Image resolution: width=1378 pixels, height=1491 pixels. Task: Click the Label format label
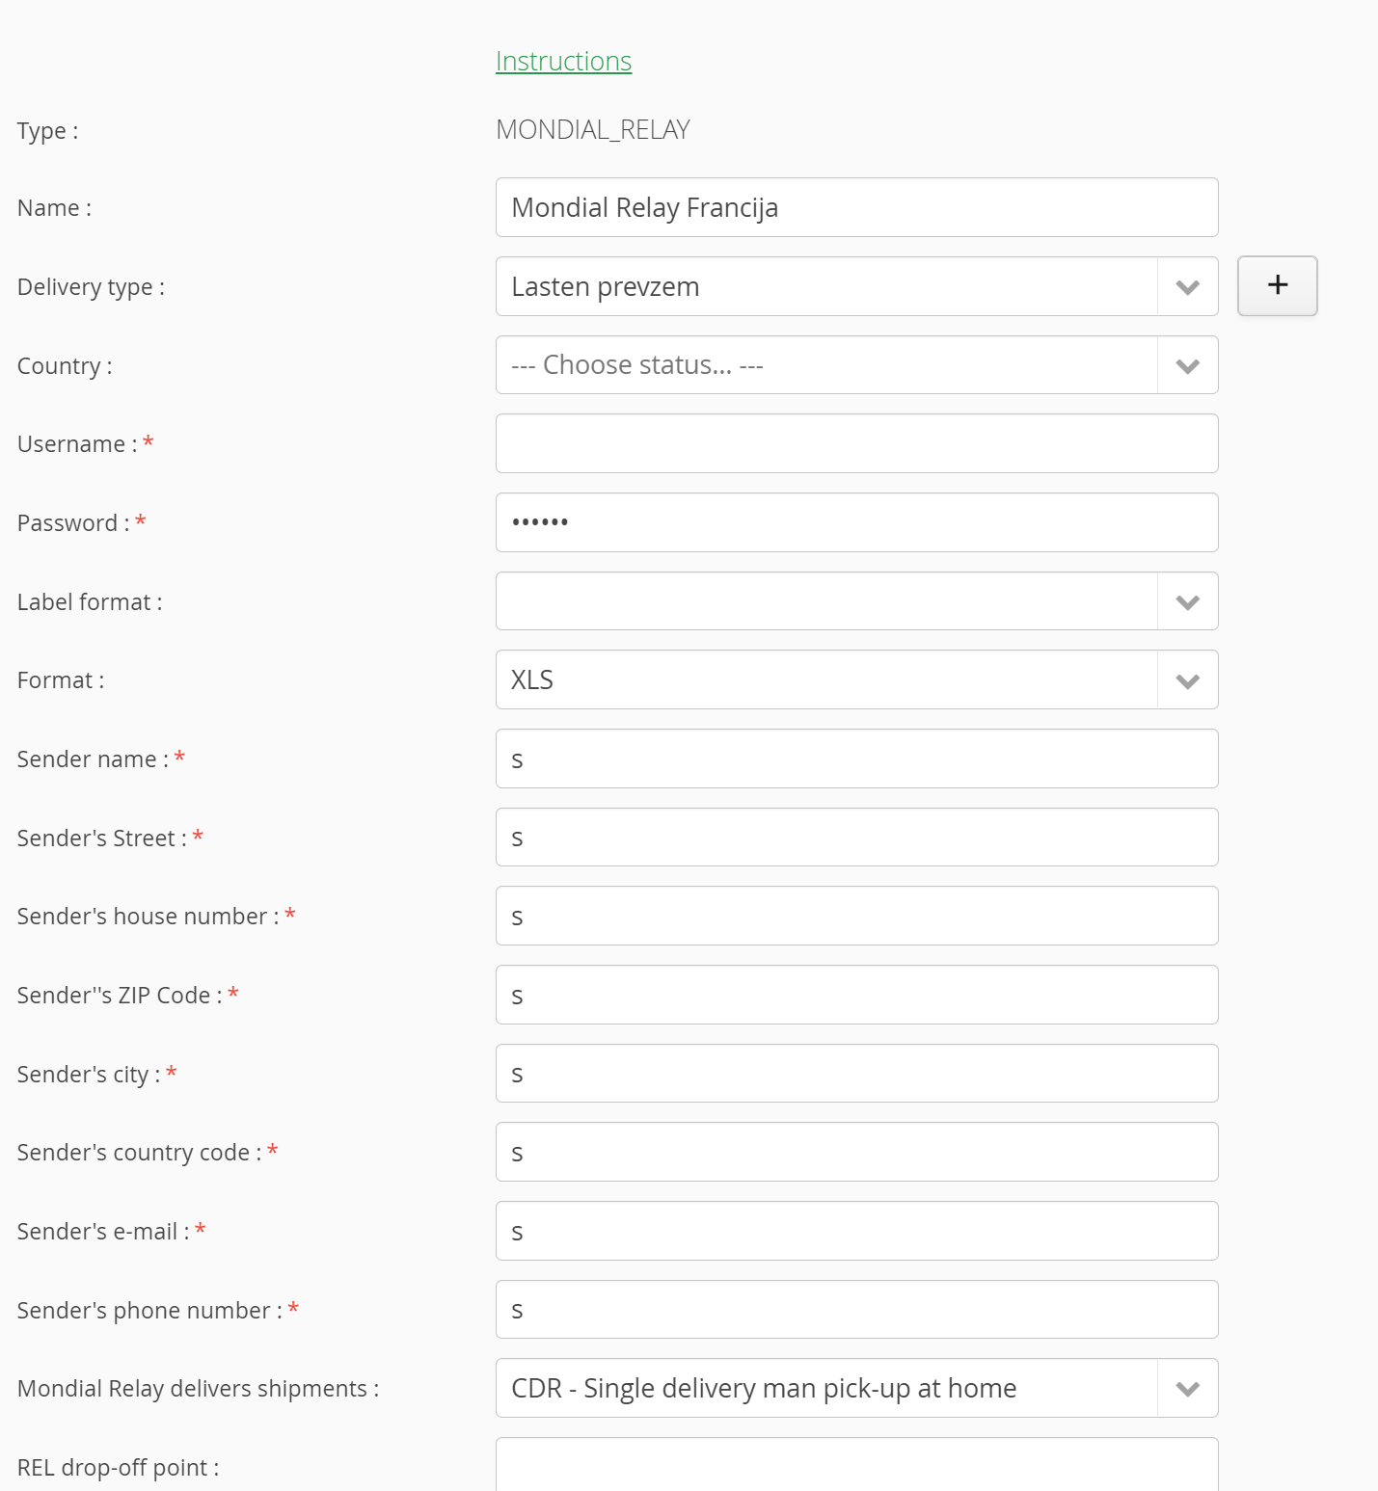point(90,602)
